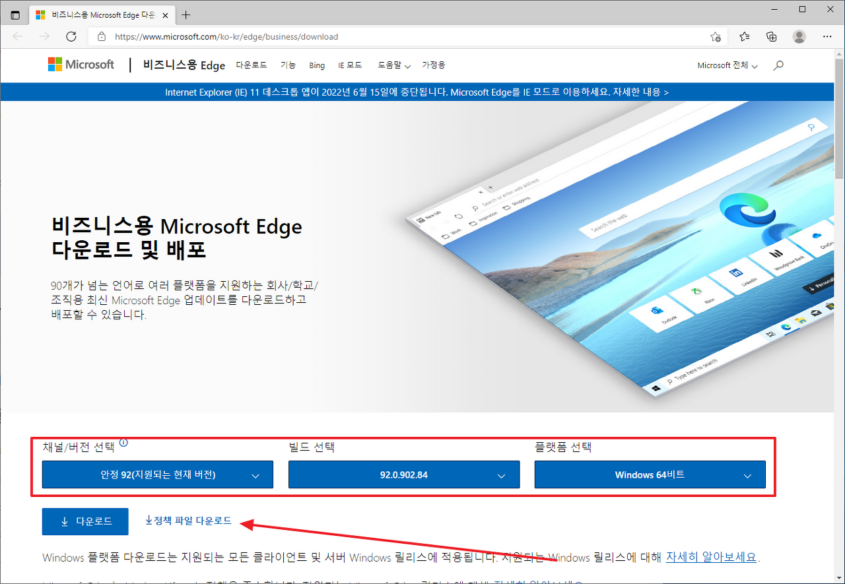845x584 pixels.
Task: Click the profile avatar icon
Action: (x=799, y=37)
